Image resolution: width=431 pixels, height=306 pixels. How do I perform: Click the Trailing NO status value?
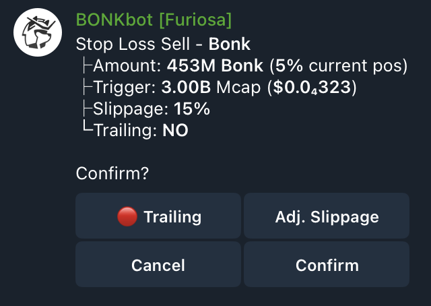point(175,131)
